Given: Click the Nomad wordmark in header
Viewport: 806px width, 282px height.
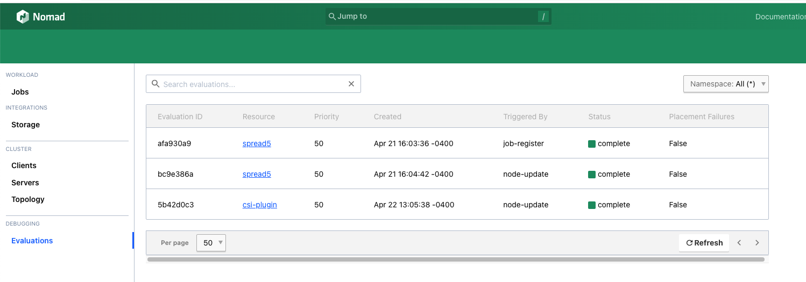Looking at the screenshot, I should point(49,17).
